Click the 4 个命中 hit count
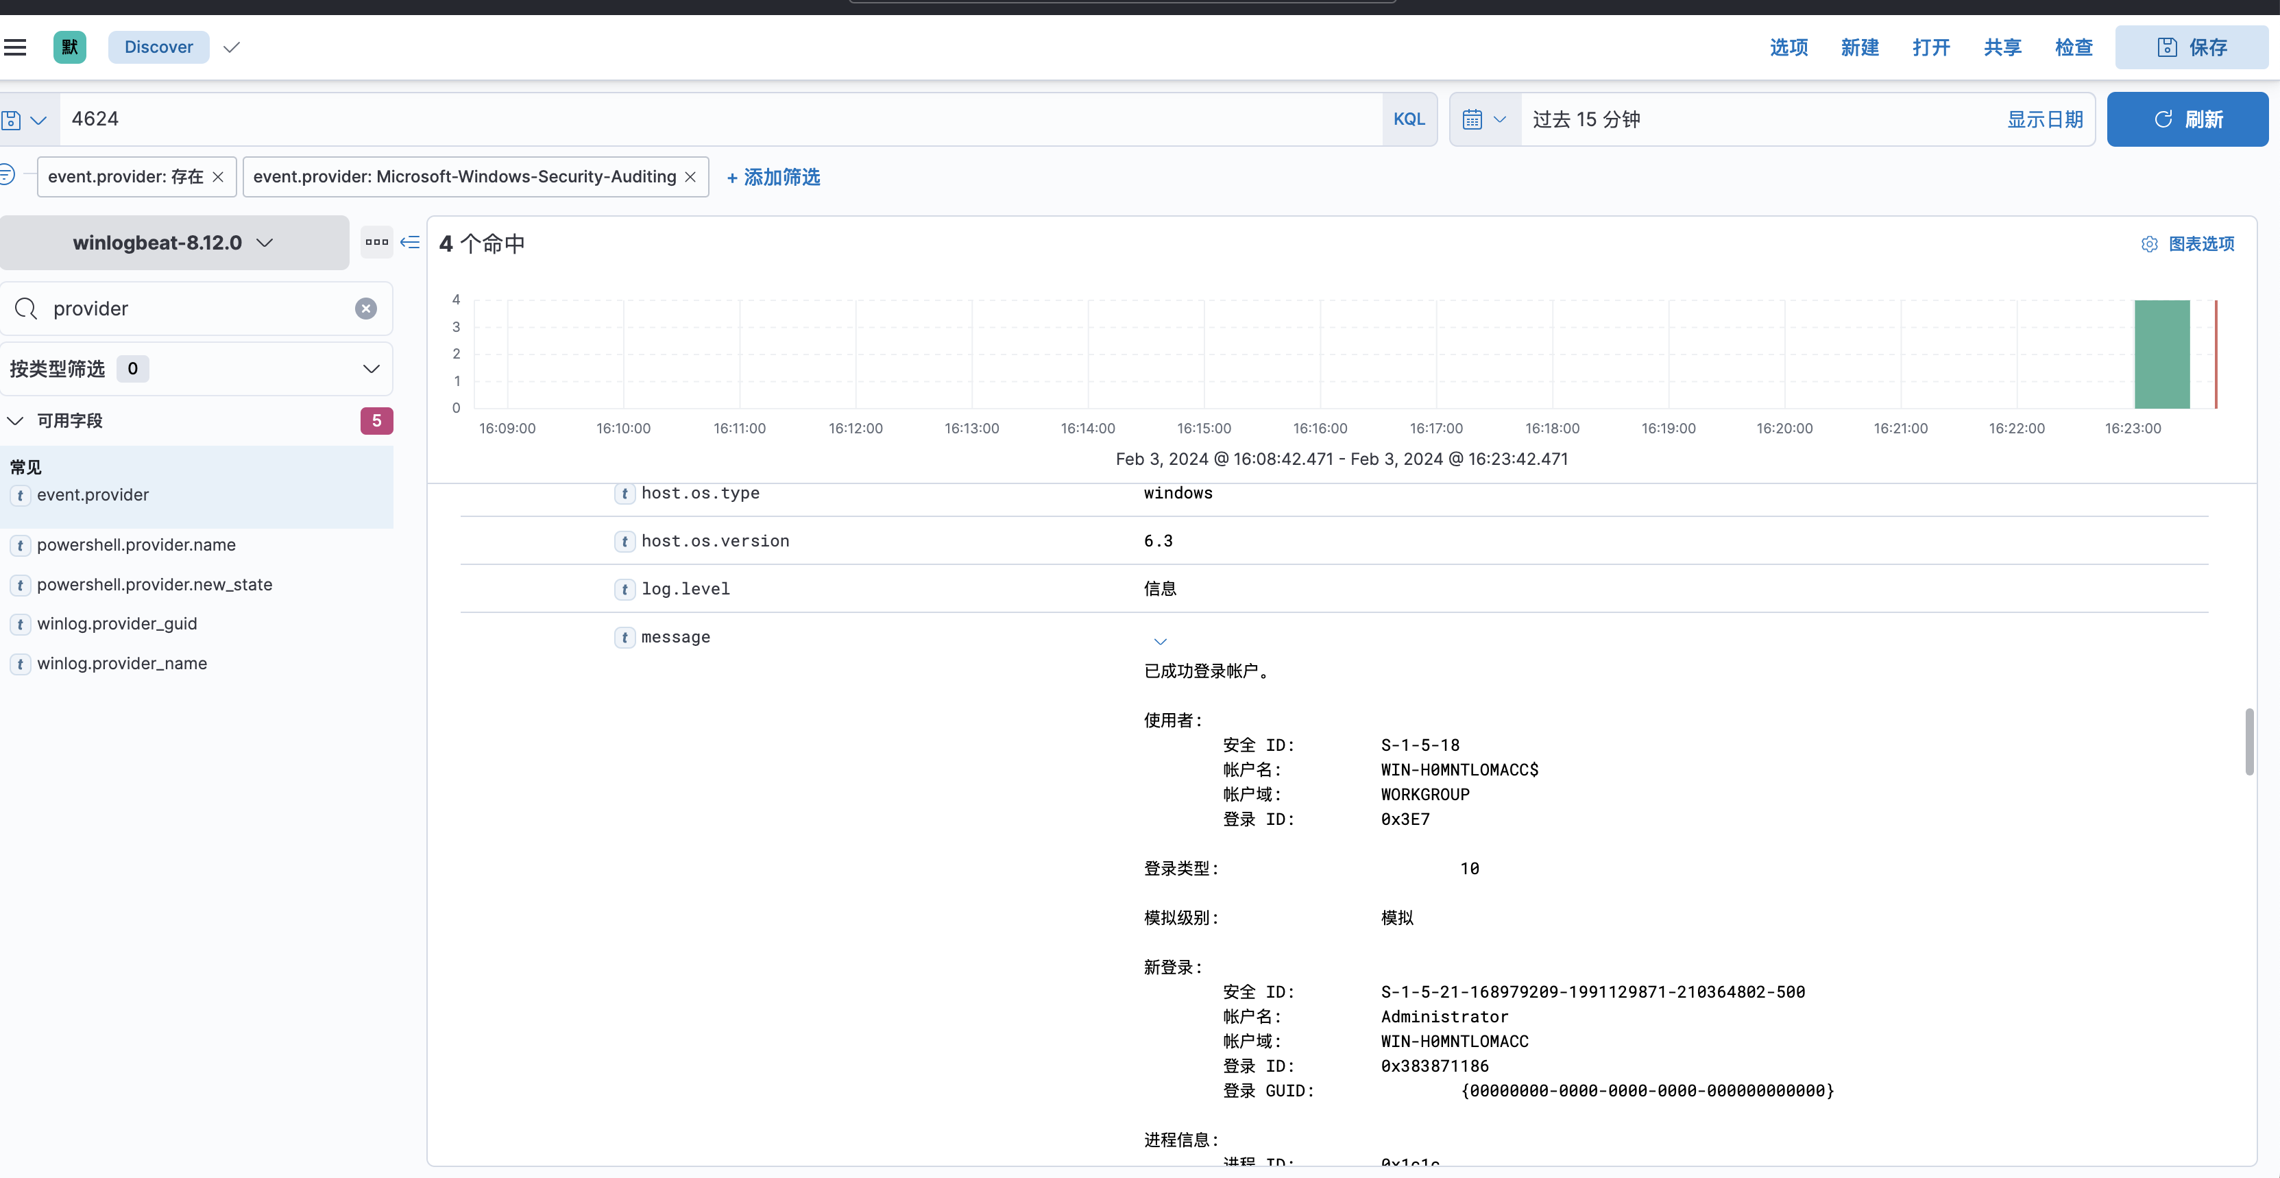Image resolution: width=2280 pixels, height=1178 pixels. click(481, 244)
